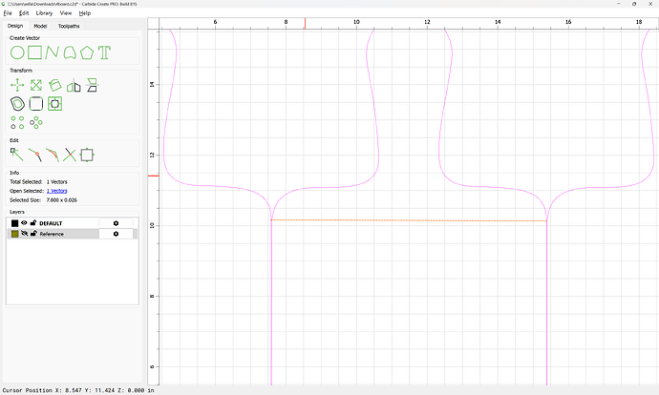The width and height of the screenshot is (659, 395).
Task: Activate the Node Edit tool
Action: [17, 155]
